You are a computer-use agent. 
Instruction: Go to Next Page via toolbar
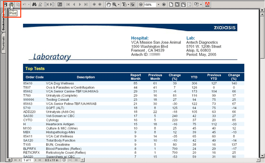click(80, 4)
